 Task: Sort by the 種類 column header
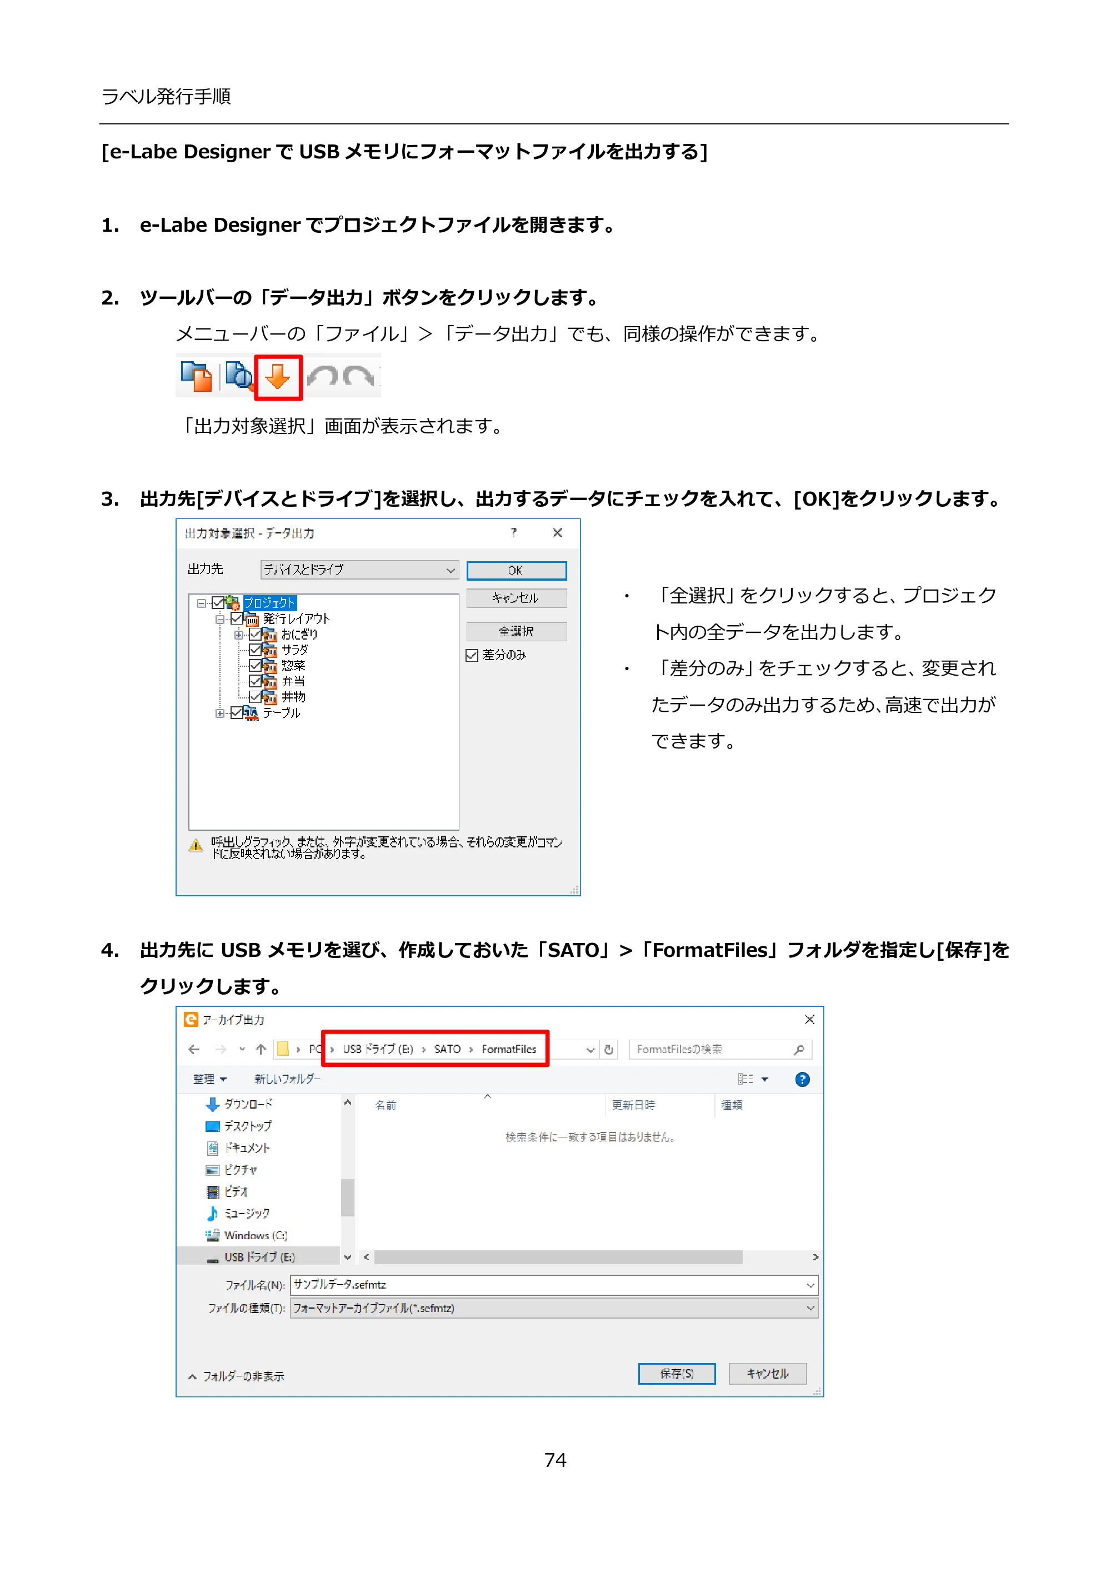click(x=731, y=1105)
